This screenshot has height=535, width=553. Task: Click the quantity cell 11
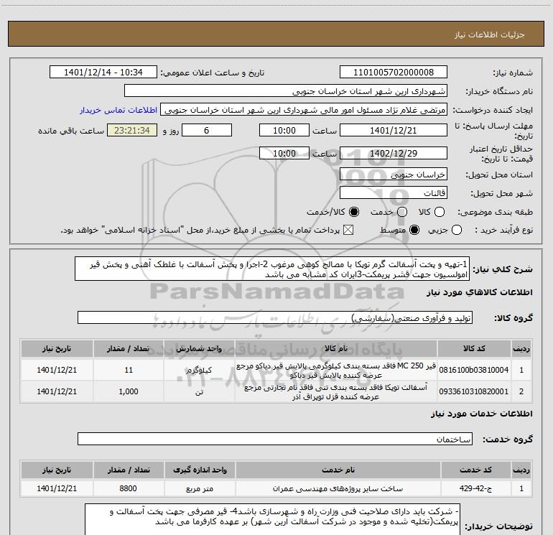pos(129,370)
